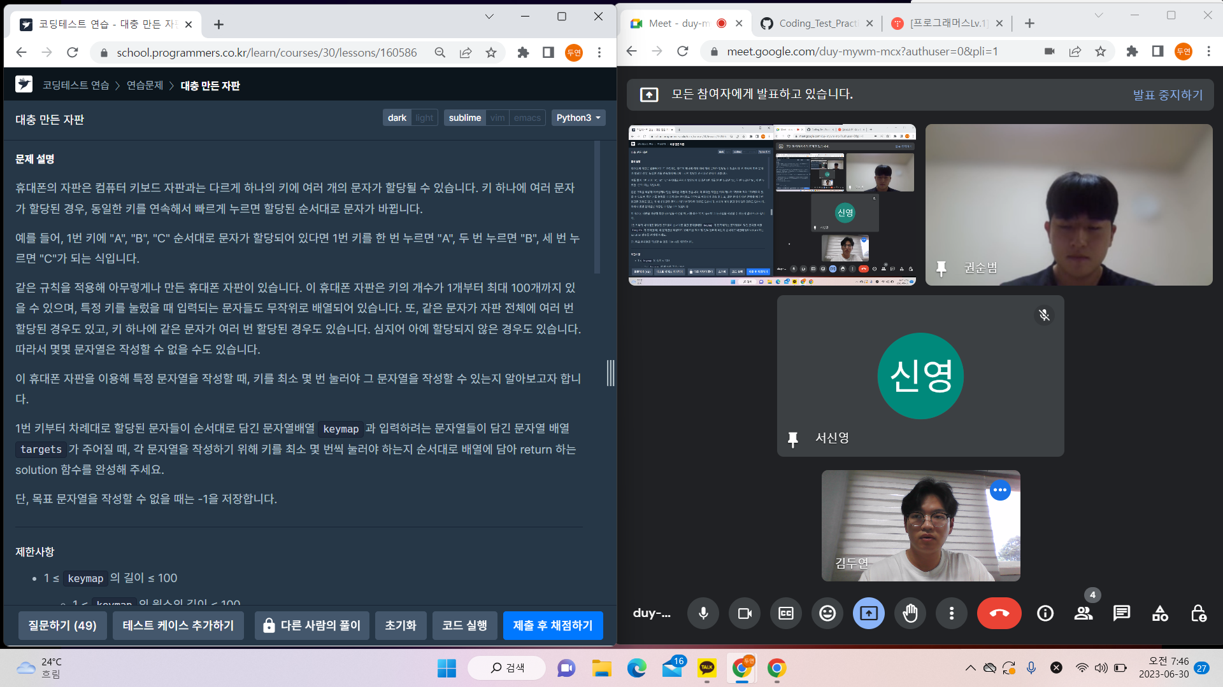Open meeting details info icon
1223x687 pixels.
(1045, 613)
